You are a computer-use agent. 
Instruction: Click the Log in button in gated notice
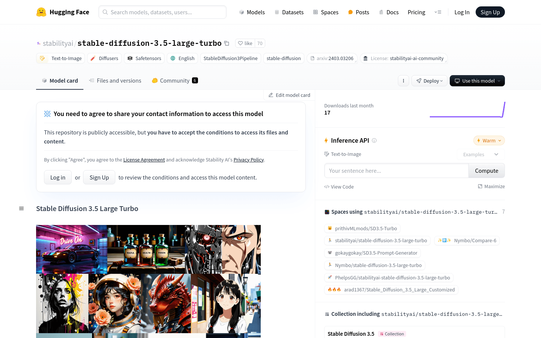tap(58, 177)
